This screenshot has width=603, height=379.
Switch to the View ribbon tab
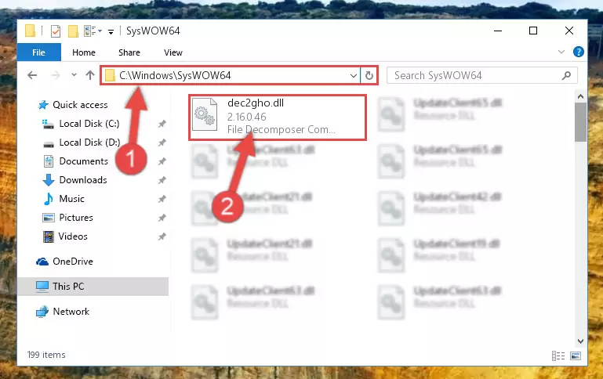(173, 52)
